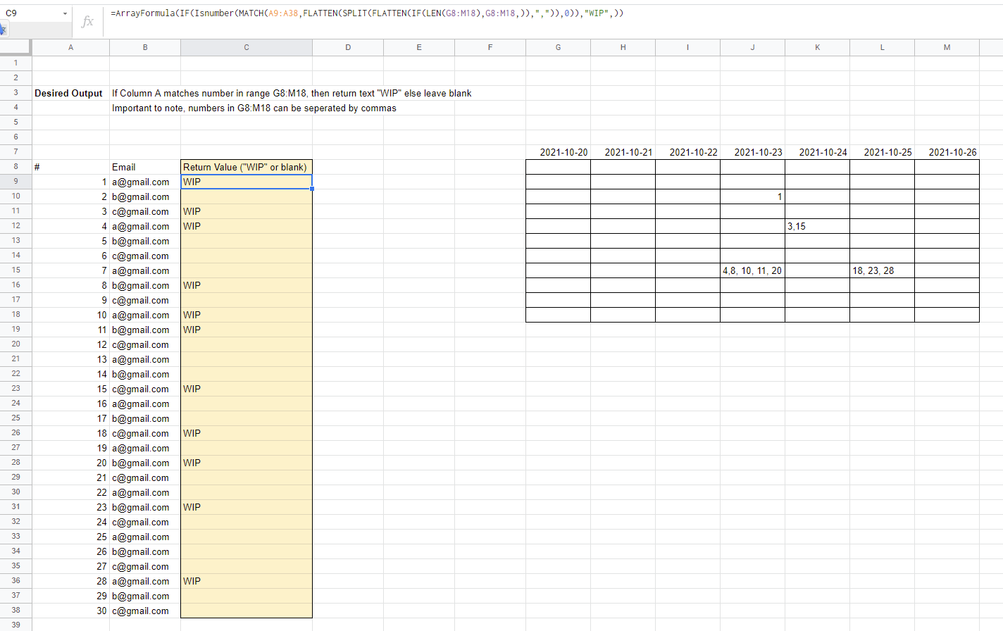Click b@gmail.com in row 10

tap(145, 196)
